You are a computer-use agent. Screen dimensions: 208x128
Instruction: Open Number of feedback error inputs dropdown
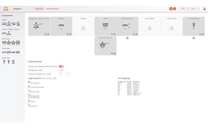coord(64,74)
